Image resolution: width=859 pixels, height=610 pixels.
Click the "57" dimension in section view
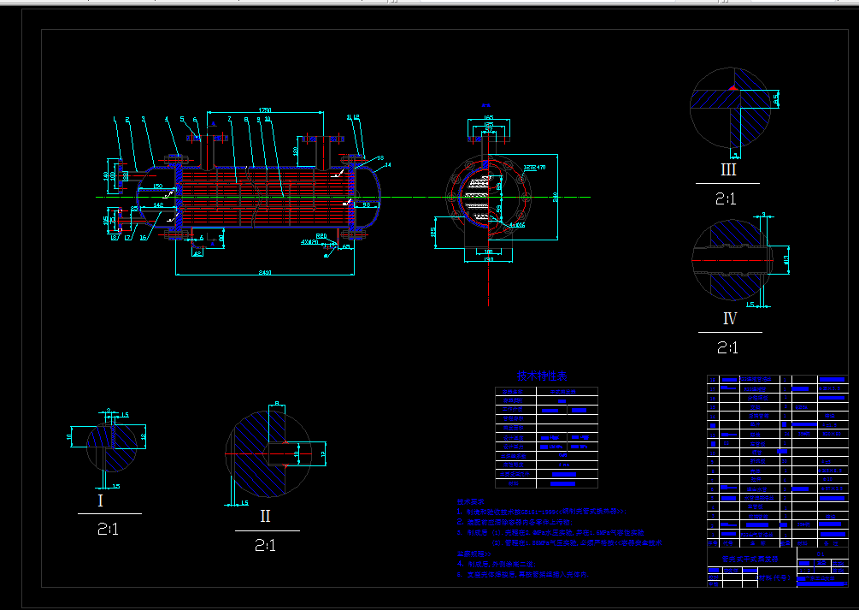click(489, 130)
